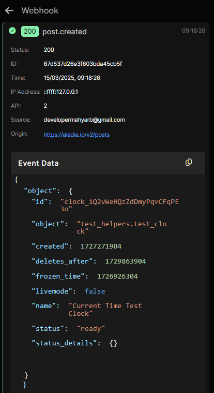Click the green 200 status badge

tap(30, 32)
